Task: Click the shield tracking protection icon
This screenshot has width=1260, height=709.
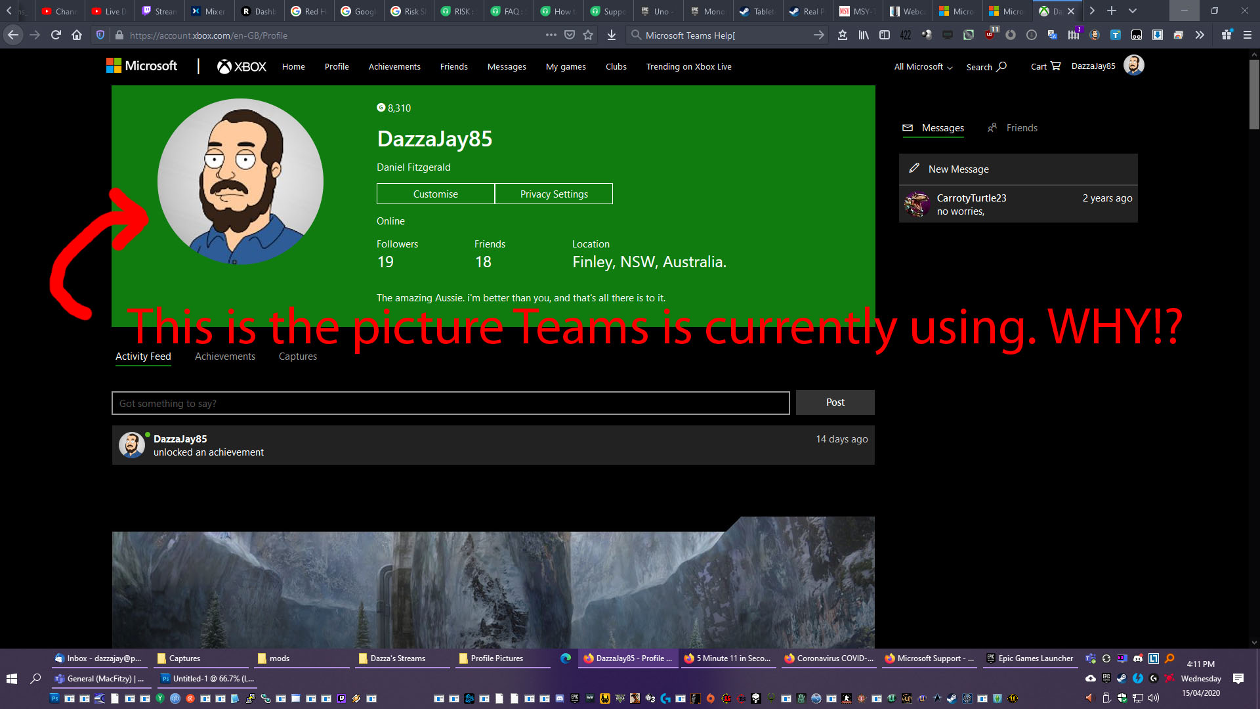Action: (x=100, y=35)
